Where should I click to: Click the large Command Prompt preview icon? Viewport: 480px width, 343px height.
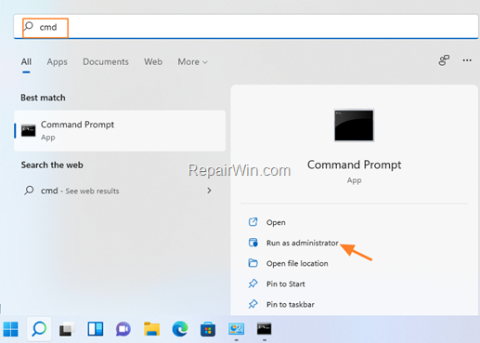click(354, 125)
